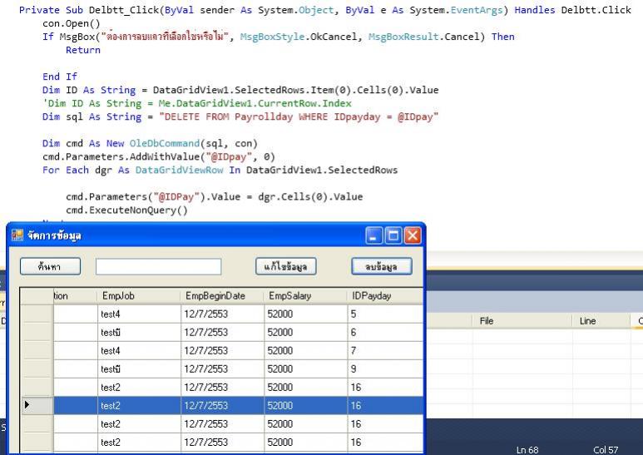
Task: Sort by the EmpBeginDate column header
Action: click(220, 295)
